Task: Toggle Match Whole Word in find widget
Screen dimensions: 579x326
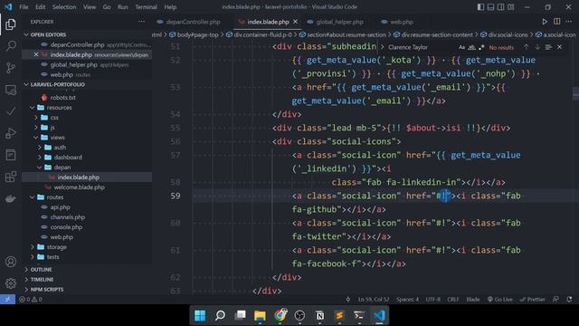Action: pos(471,47)
